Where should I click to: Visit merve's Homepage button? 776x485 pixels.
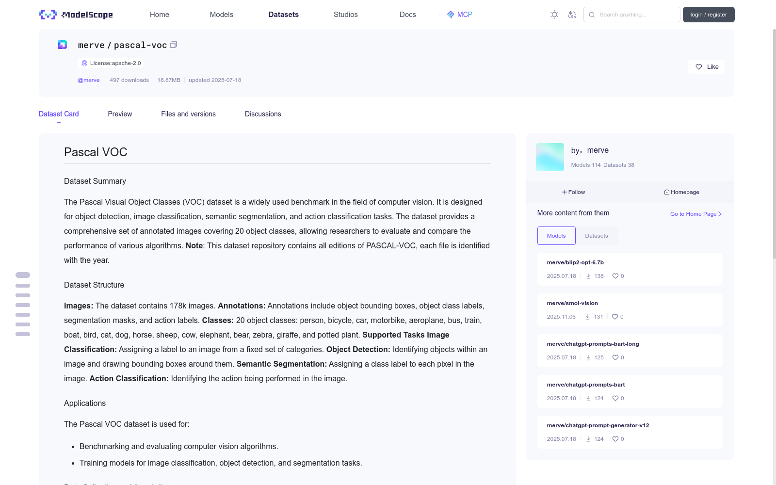tap(682, 192)
